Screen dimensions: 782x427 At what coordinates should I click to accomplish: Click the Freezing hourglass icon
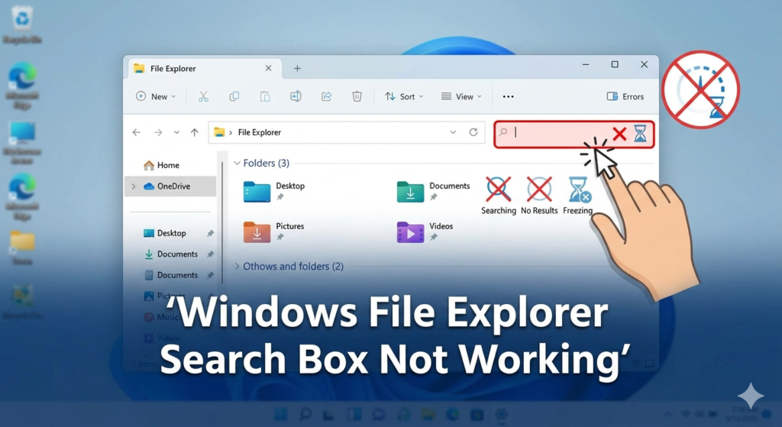pyautogui.click(x=579, y=189)
